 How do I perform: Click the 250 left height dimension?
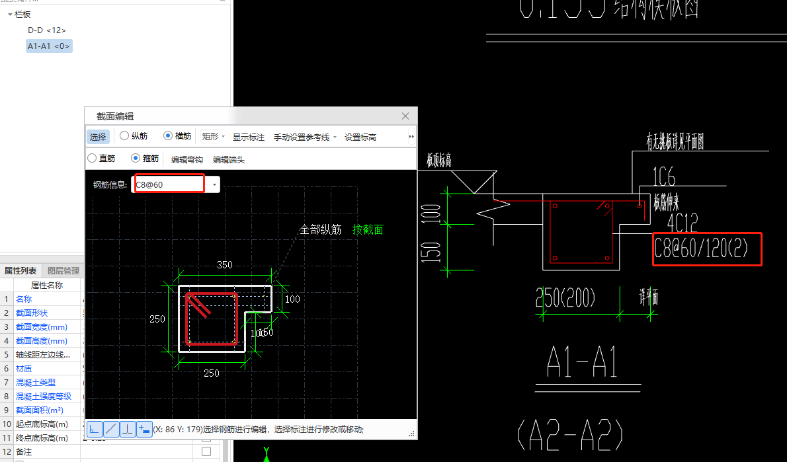pos(157,319)
